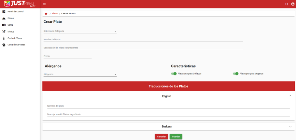Open Carta in the sidebar menu
296x140 pixels.
(10, 25)
